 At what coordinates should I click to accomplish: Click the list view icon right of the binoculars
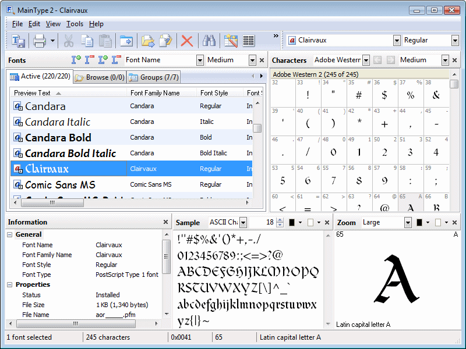[x=249, y=41]
